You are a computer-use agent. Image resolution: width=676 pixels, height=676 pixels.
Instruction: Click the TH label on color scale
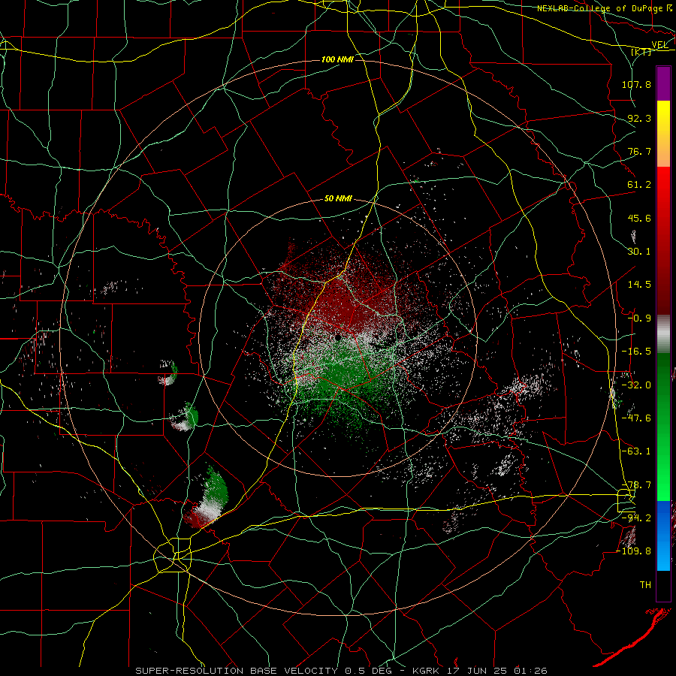click(645, 585)
